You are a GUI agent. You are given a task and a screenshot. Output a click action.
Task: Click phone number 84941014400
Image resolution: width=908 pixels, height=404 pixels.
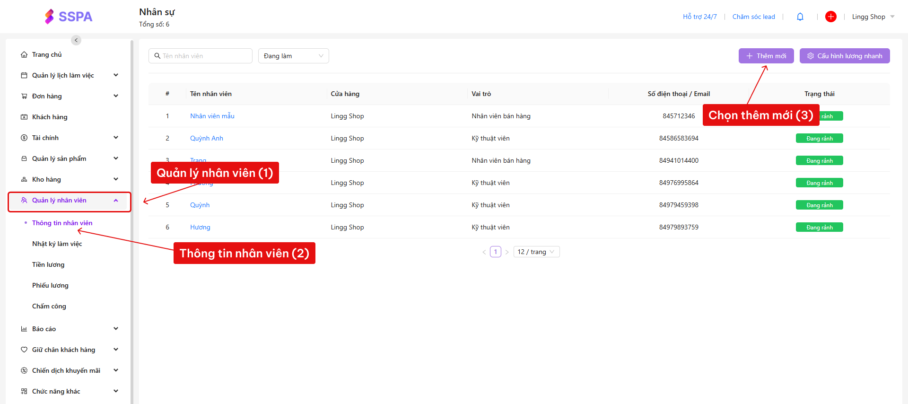(x=679, y=161)
